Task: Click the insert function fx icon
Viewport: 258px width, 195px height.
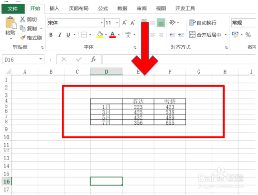Action: click(x=94, y=59)
